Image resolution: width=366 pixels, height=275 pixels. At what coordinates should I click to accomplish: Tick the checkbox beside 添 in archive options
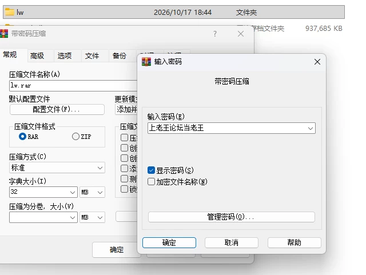tap(125, 168)
